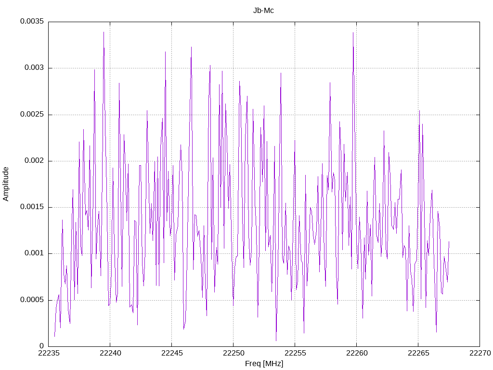Viewport: 493px width, 370px height.
Task: Click the 22265 x-axis tick label
Action: point(418,353)
